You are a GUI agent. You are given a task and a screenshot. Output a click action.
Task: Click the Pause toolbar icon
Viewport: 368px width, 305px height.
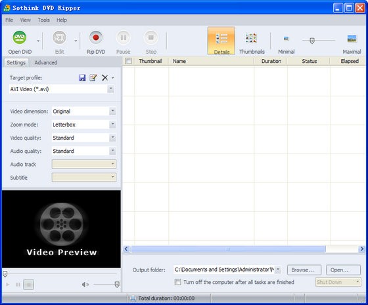point(124,37)
